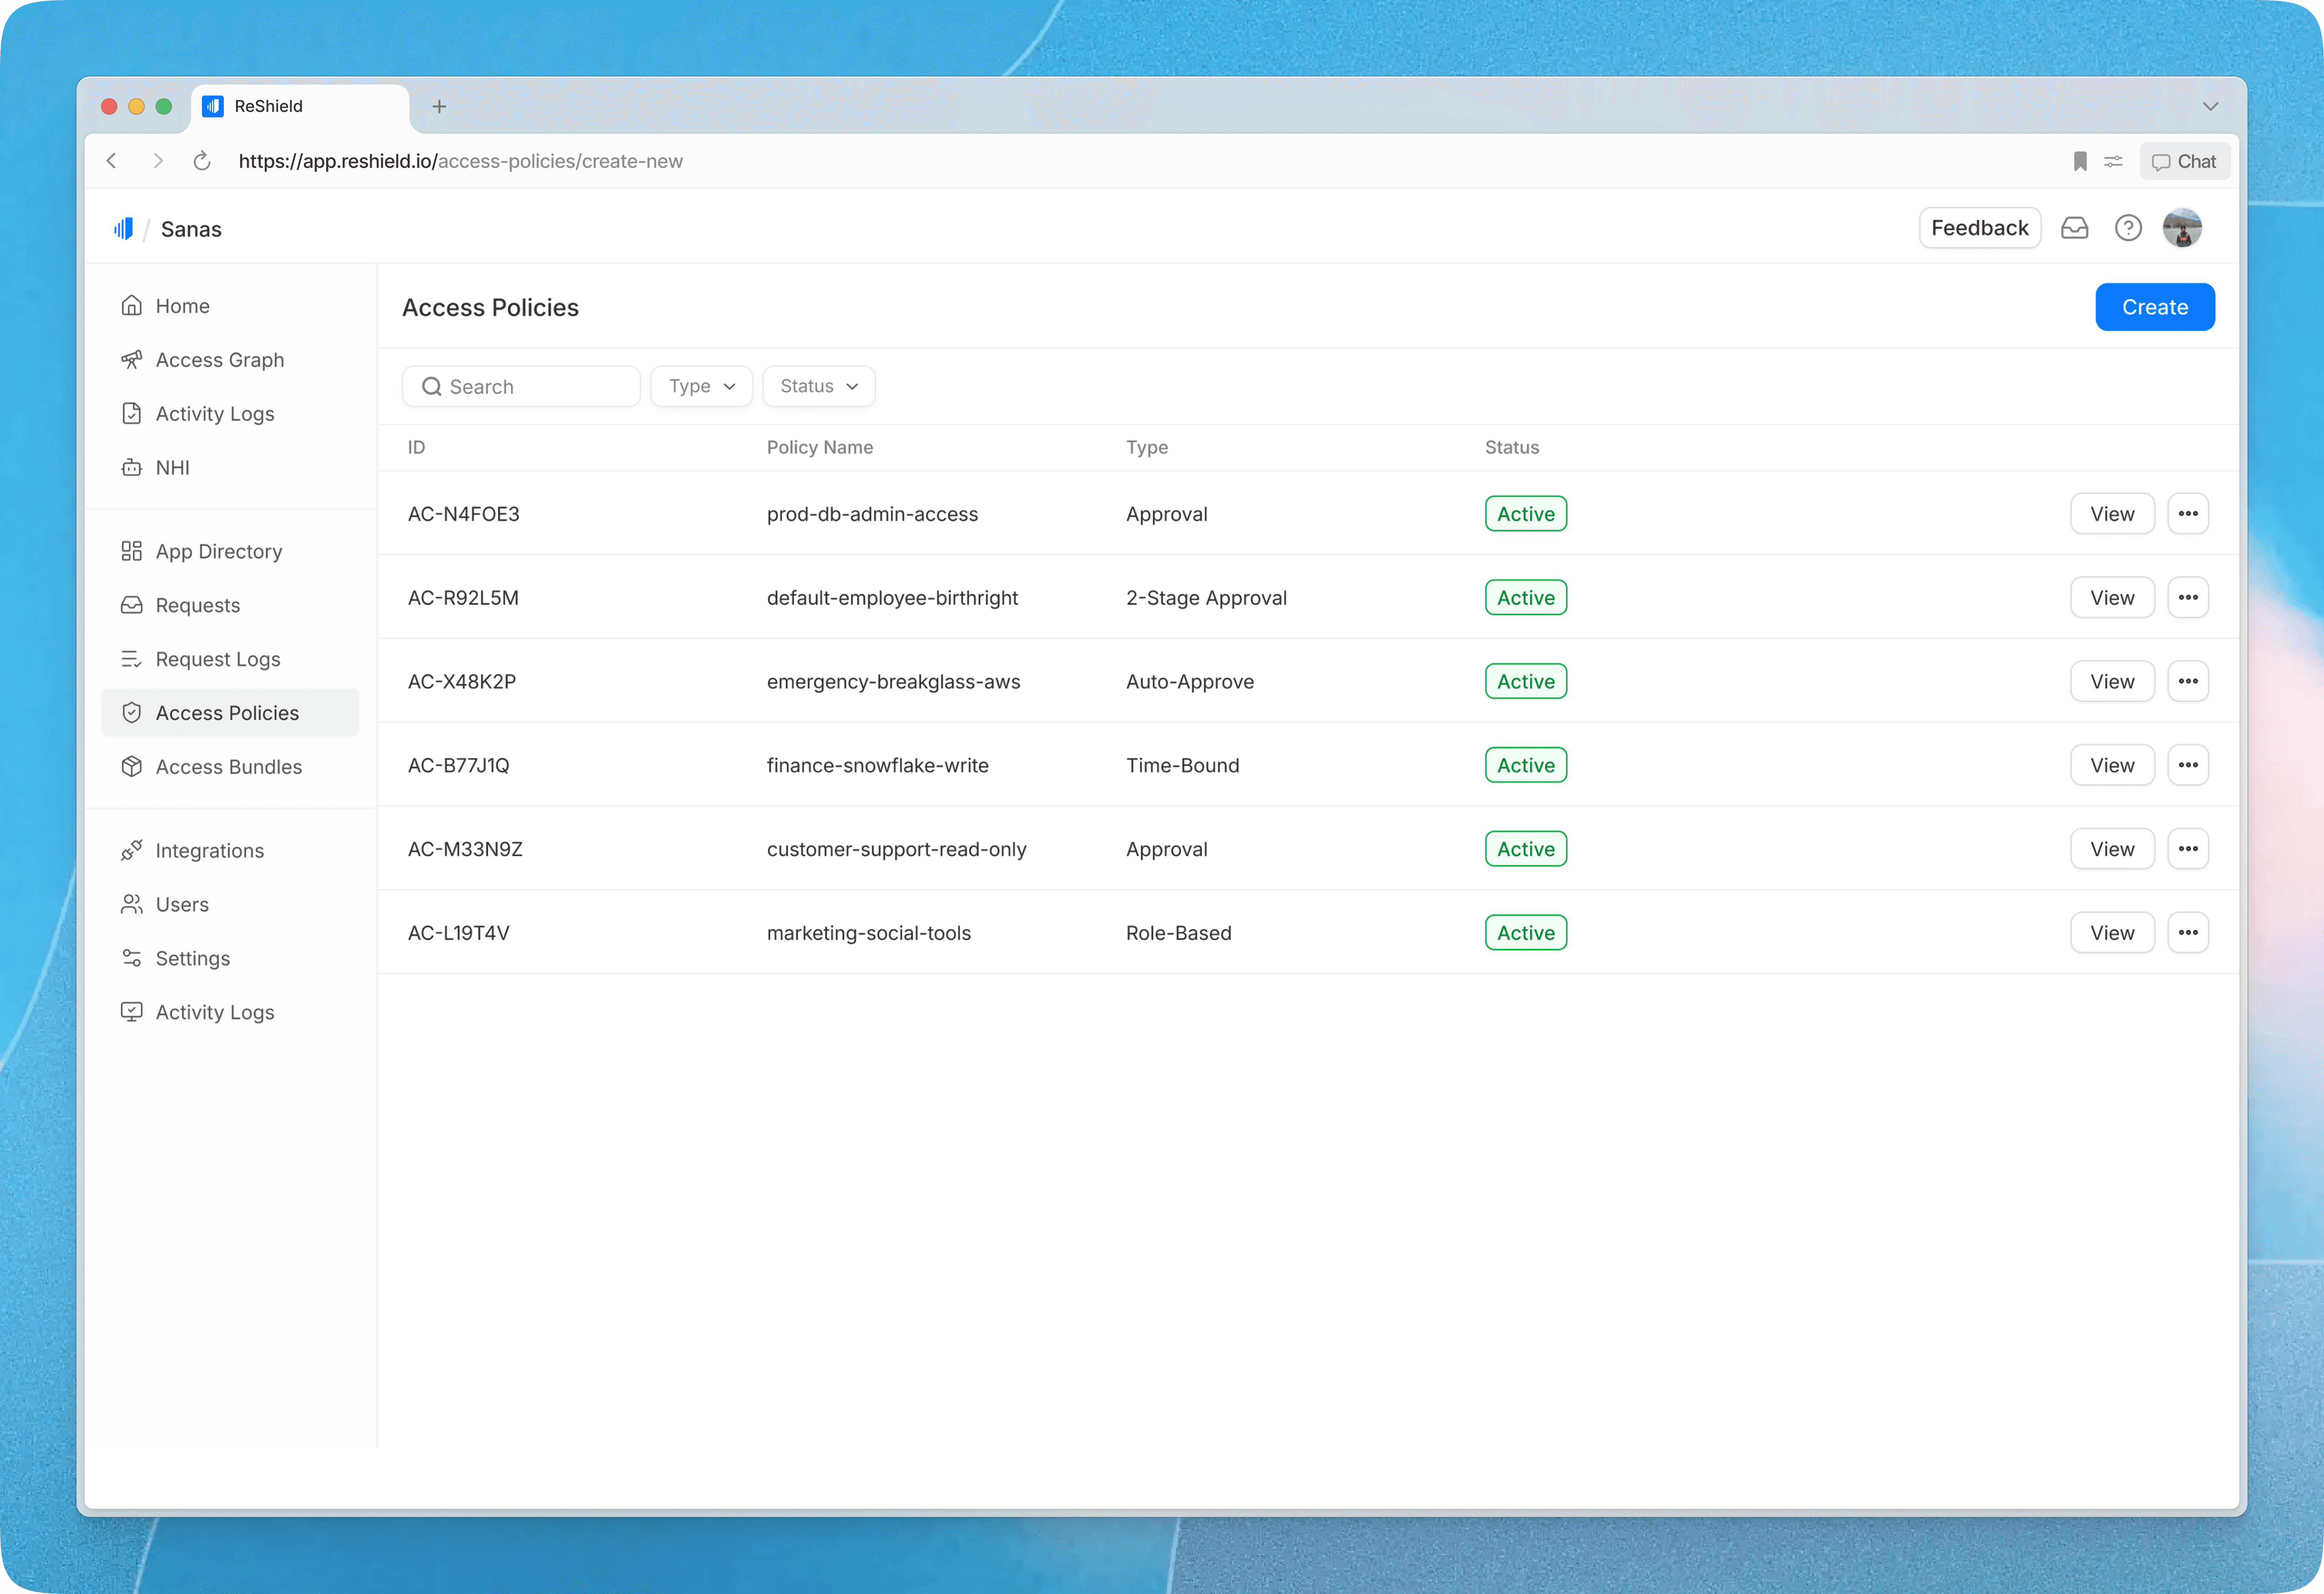Click the Feedback button
The width and height of the screenshot is (2324, 1594).
pyautogui.click(x=1979, y=228)
